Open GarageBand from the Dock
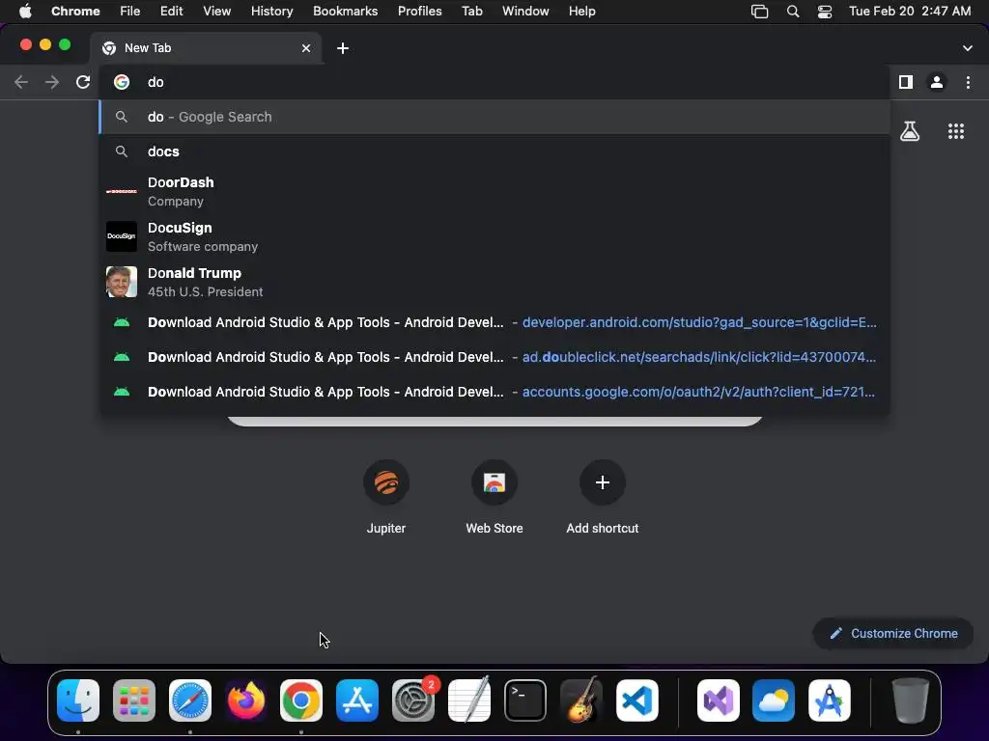 click(580, 700)
